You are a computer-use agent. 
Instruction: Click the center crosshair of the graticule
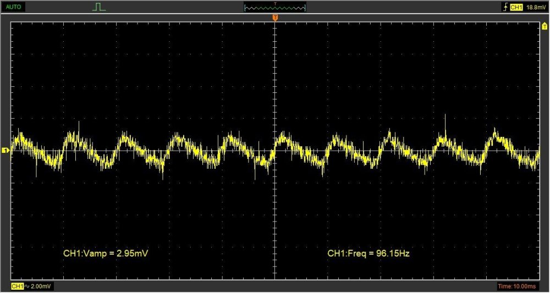275,150
